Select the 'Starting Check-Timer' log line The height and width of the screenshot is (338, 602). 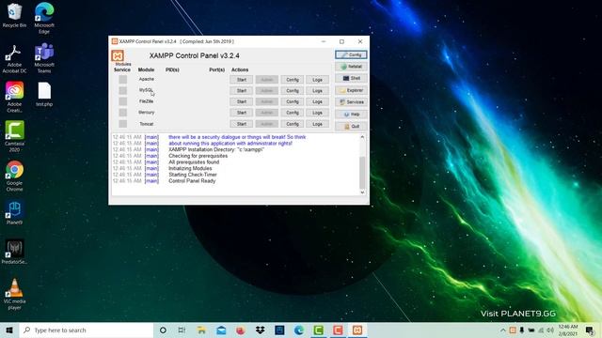coord(193,175)
